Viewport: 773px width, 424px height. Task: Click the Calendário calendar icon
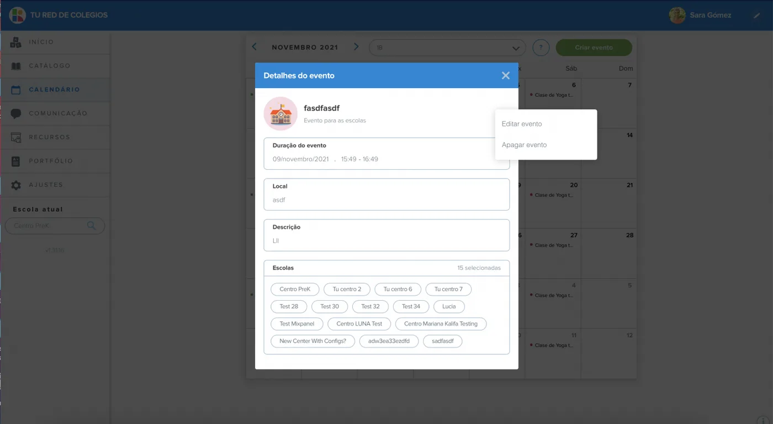coord(16,90)
